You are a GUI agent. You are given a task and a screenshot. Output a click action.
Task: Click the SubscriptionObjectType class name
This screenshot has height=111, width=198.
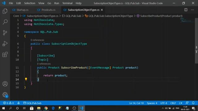[x=69, y=44]
